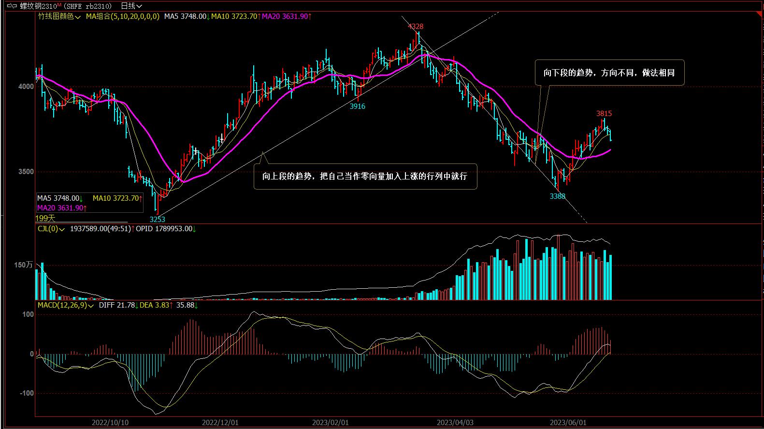Viewport: 764px width, 429px height.
Task: Select the 向下段的趋势 annotation box
Action: click(x=609, y=73)
